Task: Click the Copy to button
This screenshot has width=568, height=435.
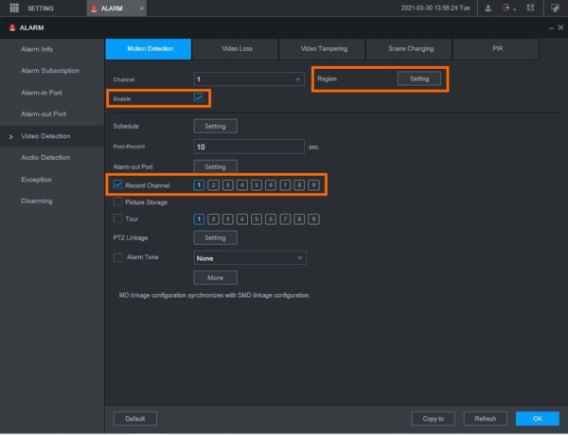Action: pos(434,418)
